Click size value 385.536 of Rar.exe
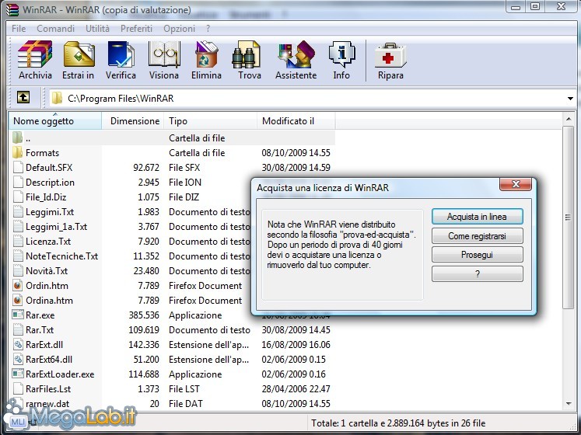This screenshot has width=581, height=435. point(144,315)
